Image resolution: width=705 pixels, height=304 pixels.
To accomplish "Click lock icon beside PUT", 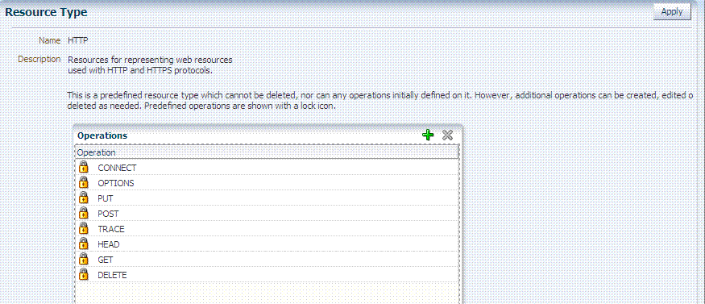I will coord(83,198).
